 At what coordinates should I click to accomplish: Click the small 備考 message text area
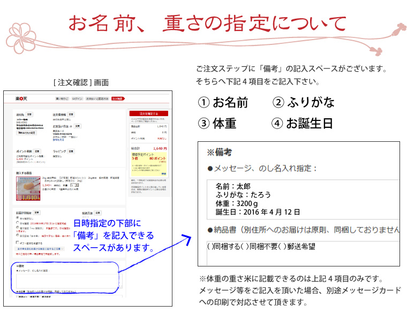70,281
